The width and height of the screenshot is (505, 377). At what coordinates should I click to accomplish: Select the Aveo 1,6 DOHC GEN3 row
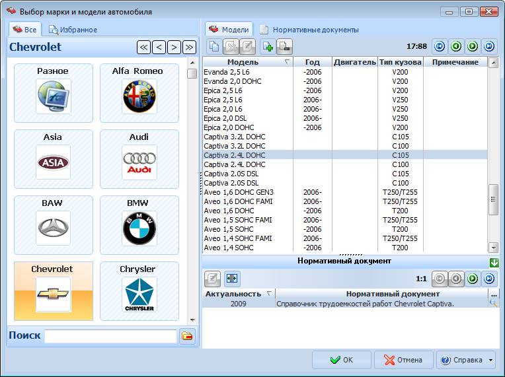[x=239, y=192]
